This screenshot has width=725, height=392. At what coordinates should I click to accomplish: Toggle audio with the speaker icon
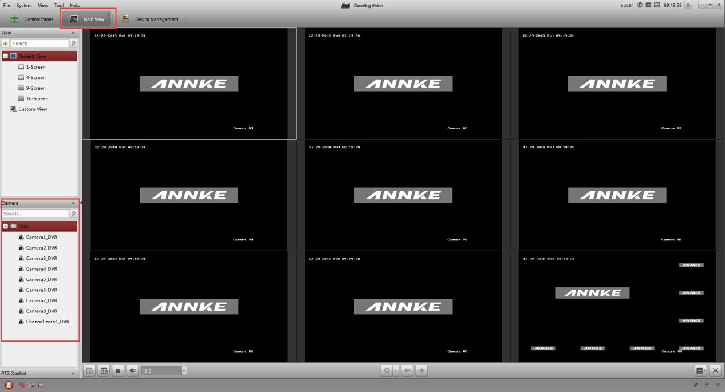[133, 371]
